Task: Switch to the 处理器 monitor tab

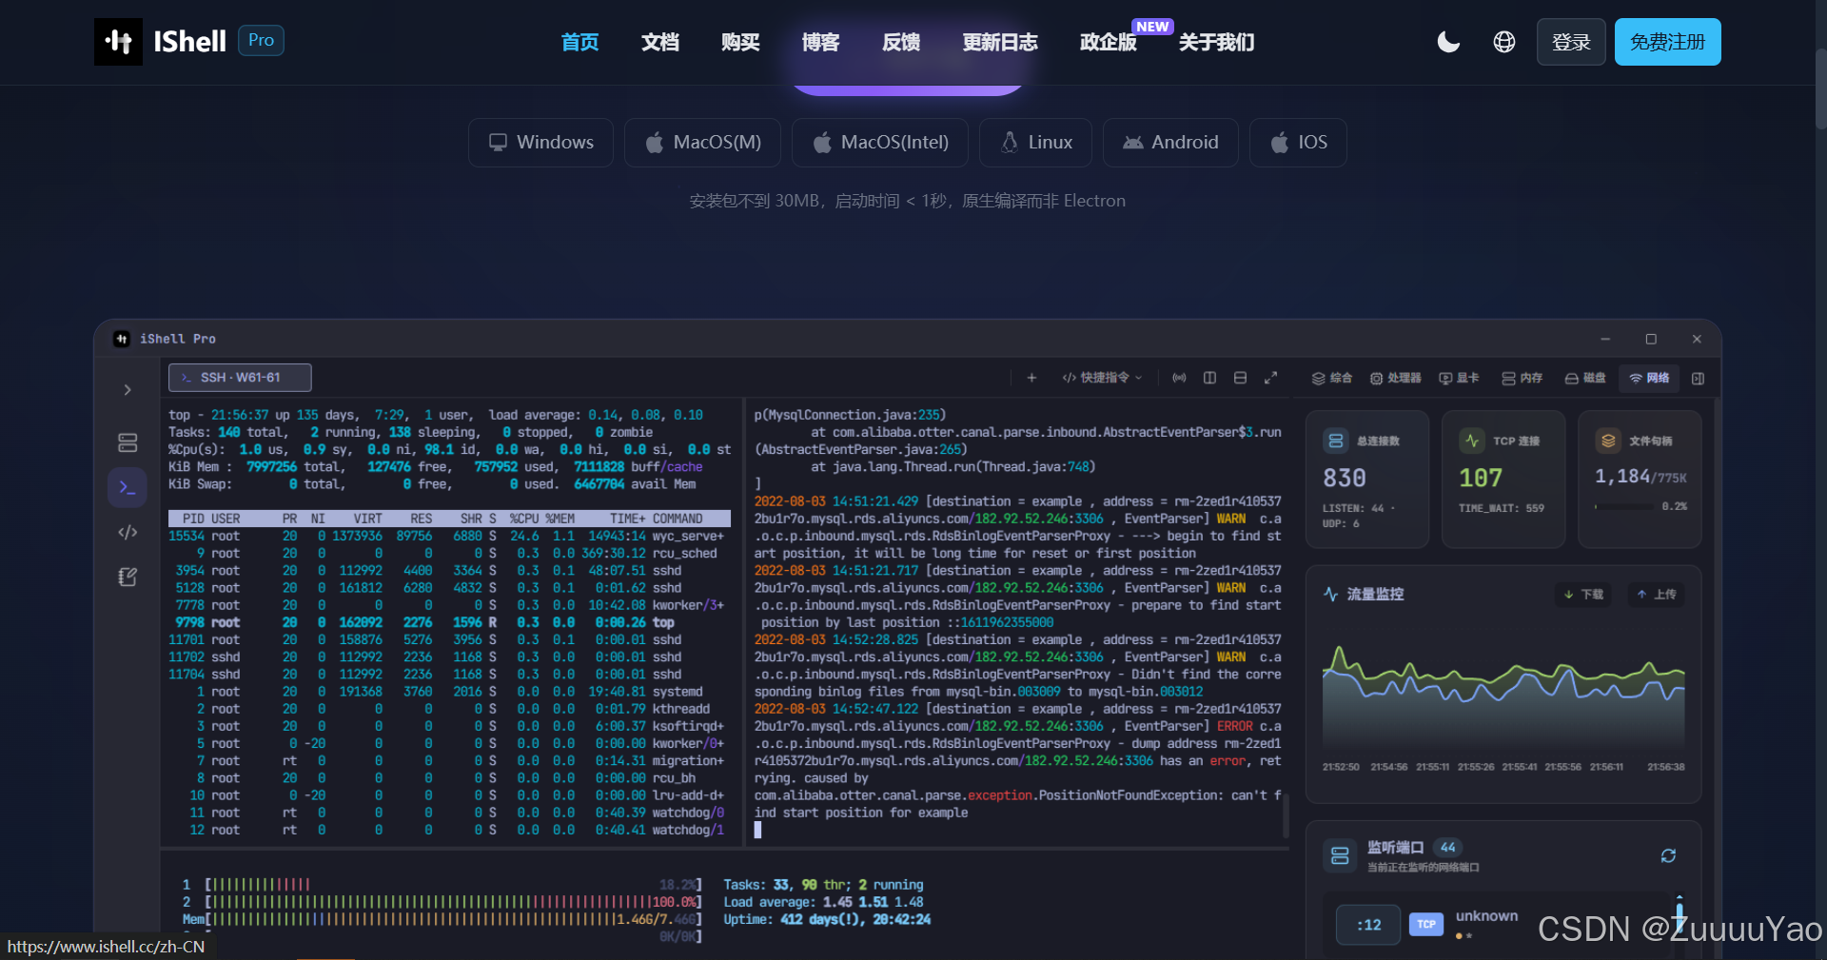Action: point(1395,378)
